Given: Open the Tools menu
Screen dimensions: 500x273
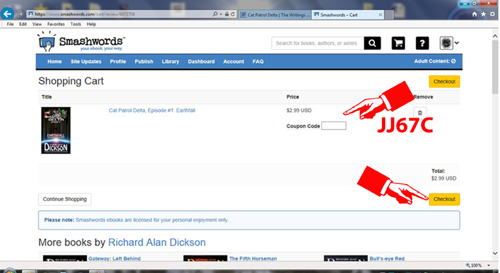Looking at the screenshot, I should click(76, 24).
